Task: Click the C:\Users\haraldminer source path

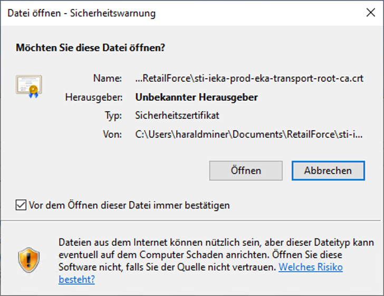Action: click(249, 134)
